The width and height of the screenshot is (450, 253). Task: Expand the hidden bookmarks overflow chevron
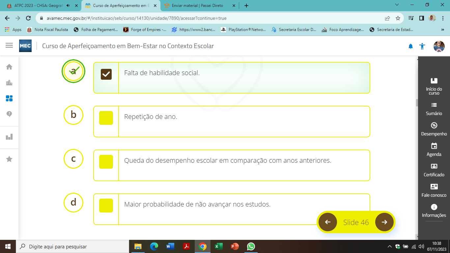(442, 30)
